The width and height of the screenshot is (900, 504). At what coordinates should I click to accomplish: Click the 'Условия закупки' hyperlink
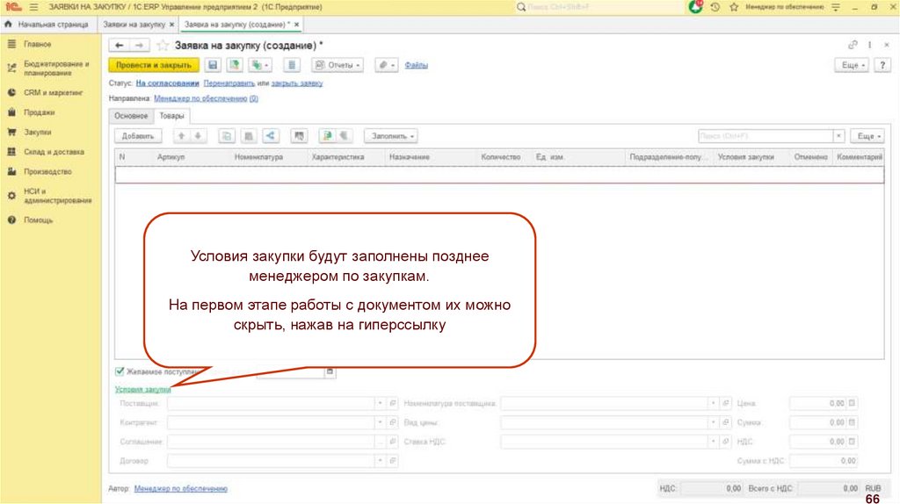pyautogui.click(x=142, y=389)
